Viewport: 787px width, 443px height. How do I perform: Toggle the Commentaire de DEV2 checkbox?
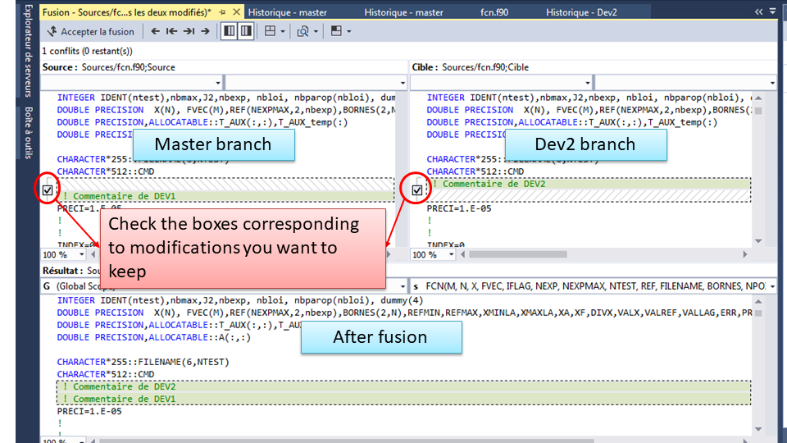pos(418,190)
